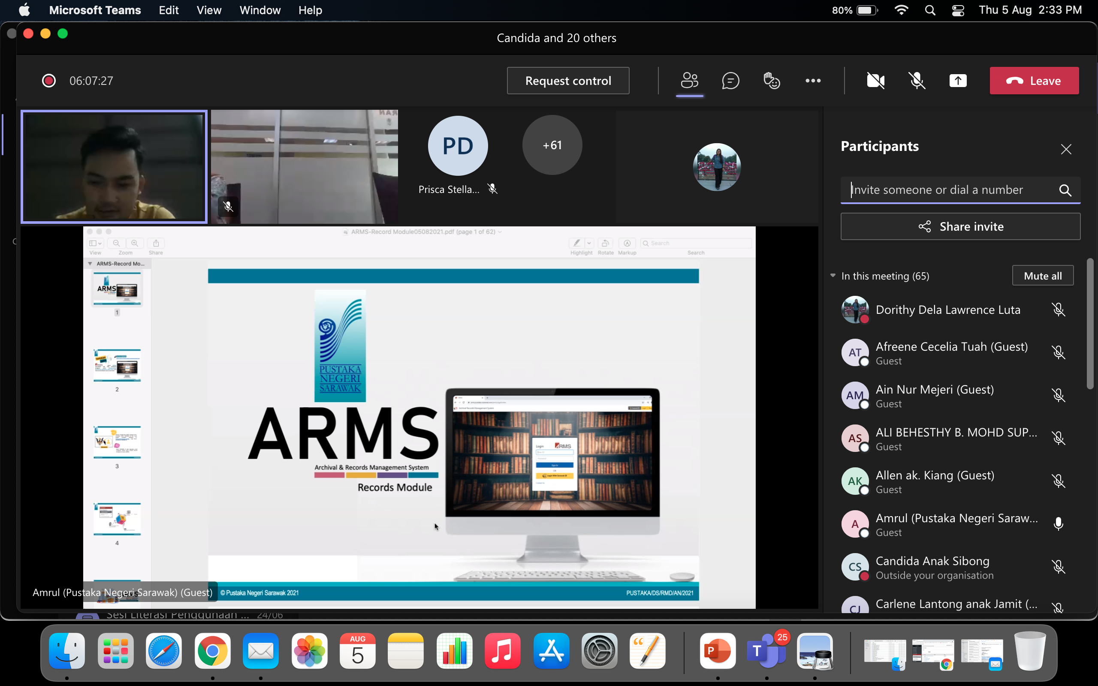Open the Microsoft Teams app menu

tap(95, 10)
